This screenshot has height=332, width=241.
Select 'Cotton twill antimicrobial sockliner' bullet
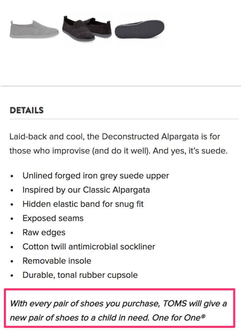(x=89, y=247)
